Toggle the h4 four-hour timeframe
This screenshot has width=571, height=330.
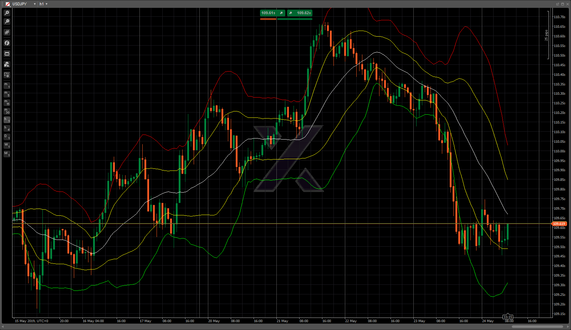tap(7, 128)
